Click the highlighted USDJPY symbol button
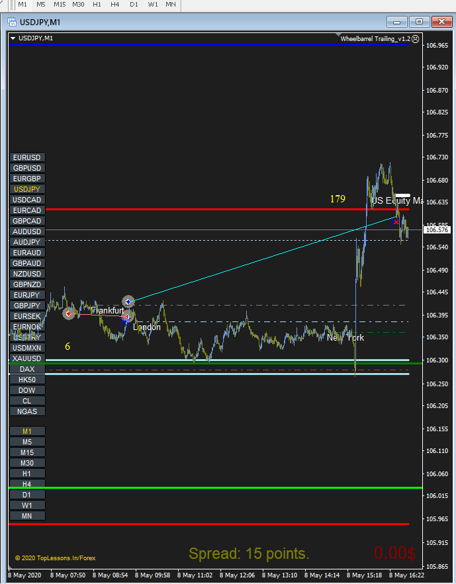The width and height of the screenshot is (456, 584). coord(27,189)
